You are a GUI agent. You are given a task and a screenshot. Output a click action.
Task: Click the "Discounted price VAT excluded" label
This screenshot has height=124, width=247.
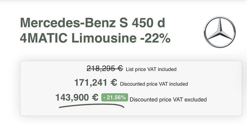(168, 99)
